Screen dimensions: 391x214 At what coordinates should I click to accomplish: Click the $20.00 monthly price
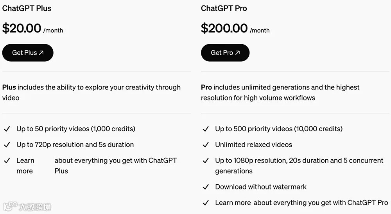click(x=22, y=29)
